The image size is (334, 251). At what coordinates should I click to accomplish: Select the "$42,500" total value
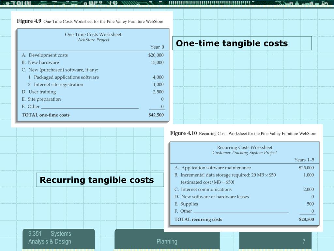point(156,115)
